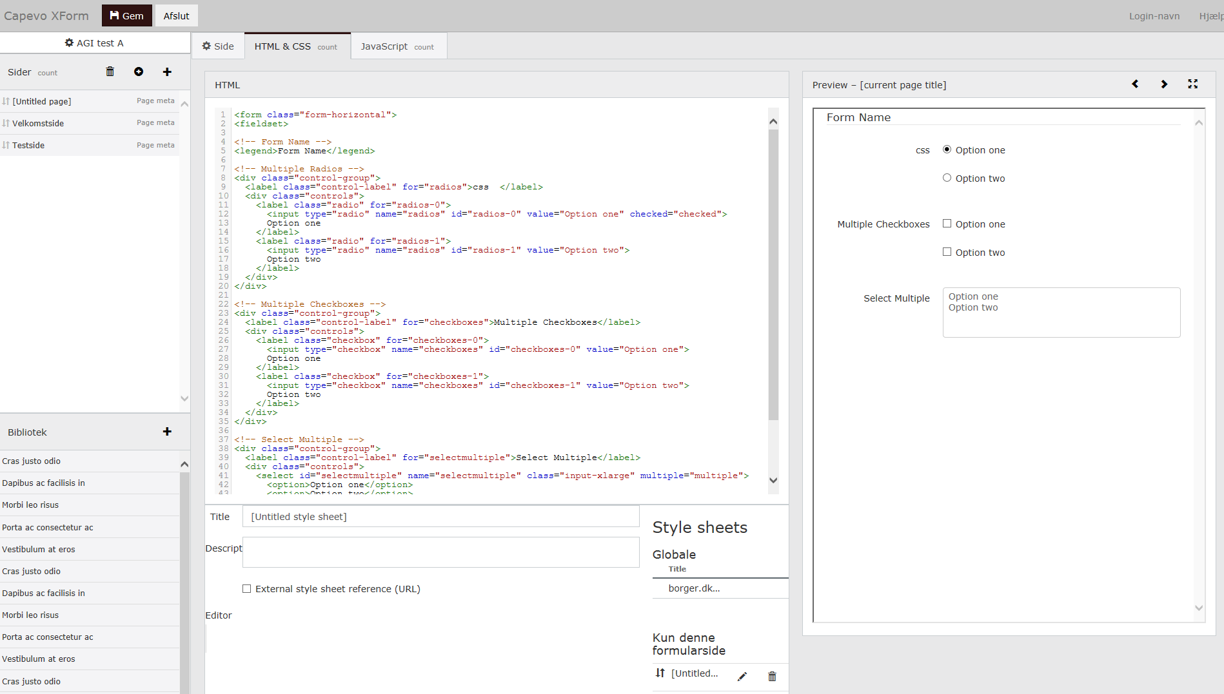Select the css radio 'Option two'
Viewport: 1224px width, 694px height.
[x=947, y=178]
